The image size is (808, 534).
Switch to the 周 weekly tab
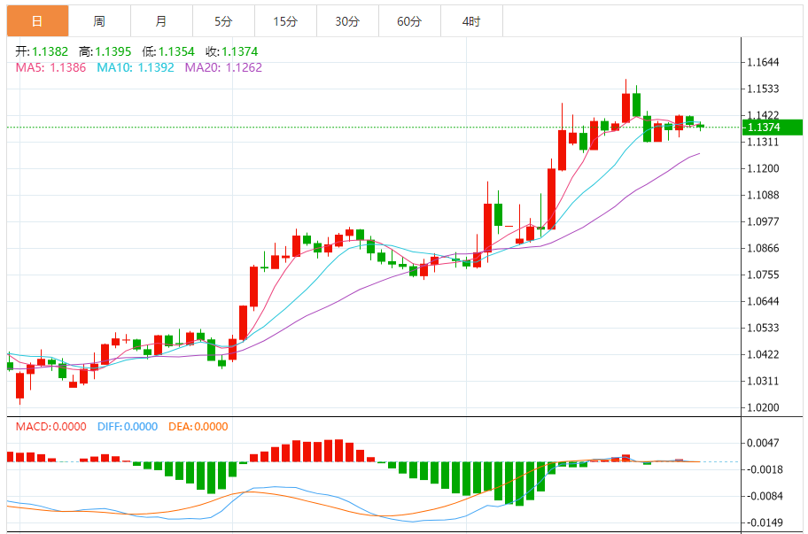click(99, 21)
